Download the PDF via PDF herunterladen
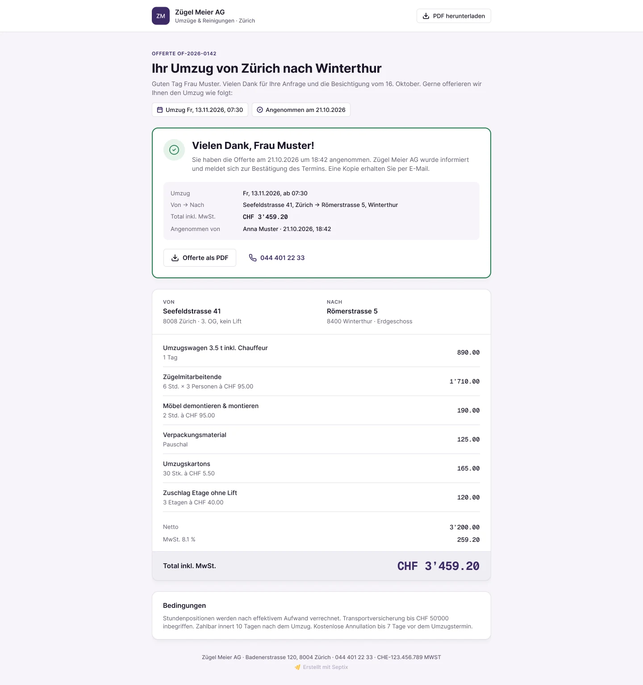 coord(454,16)
